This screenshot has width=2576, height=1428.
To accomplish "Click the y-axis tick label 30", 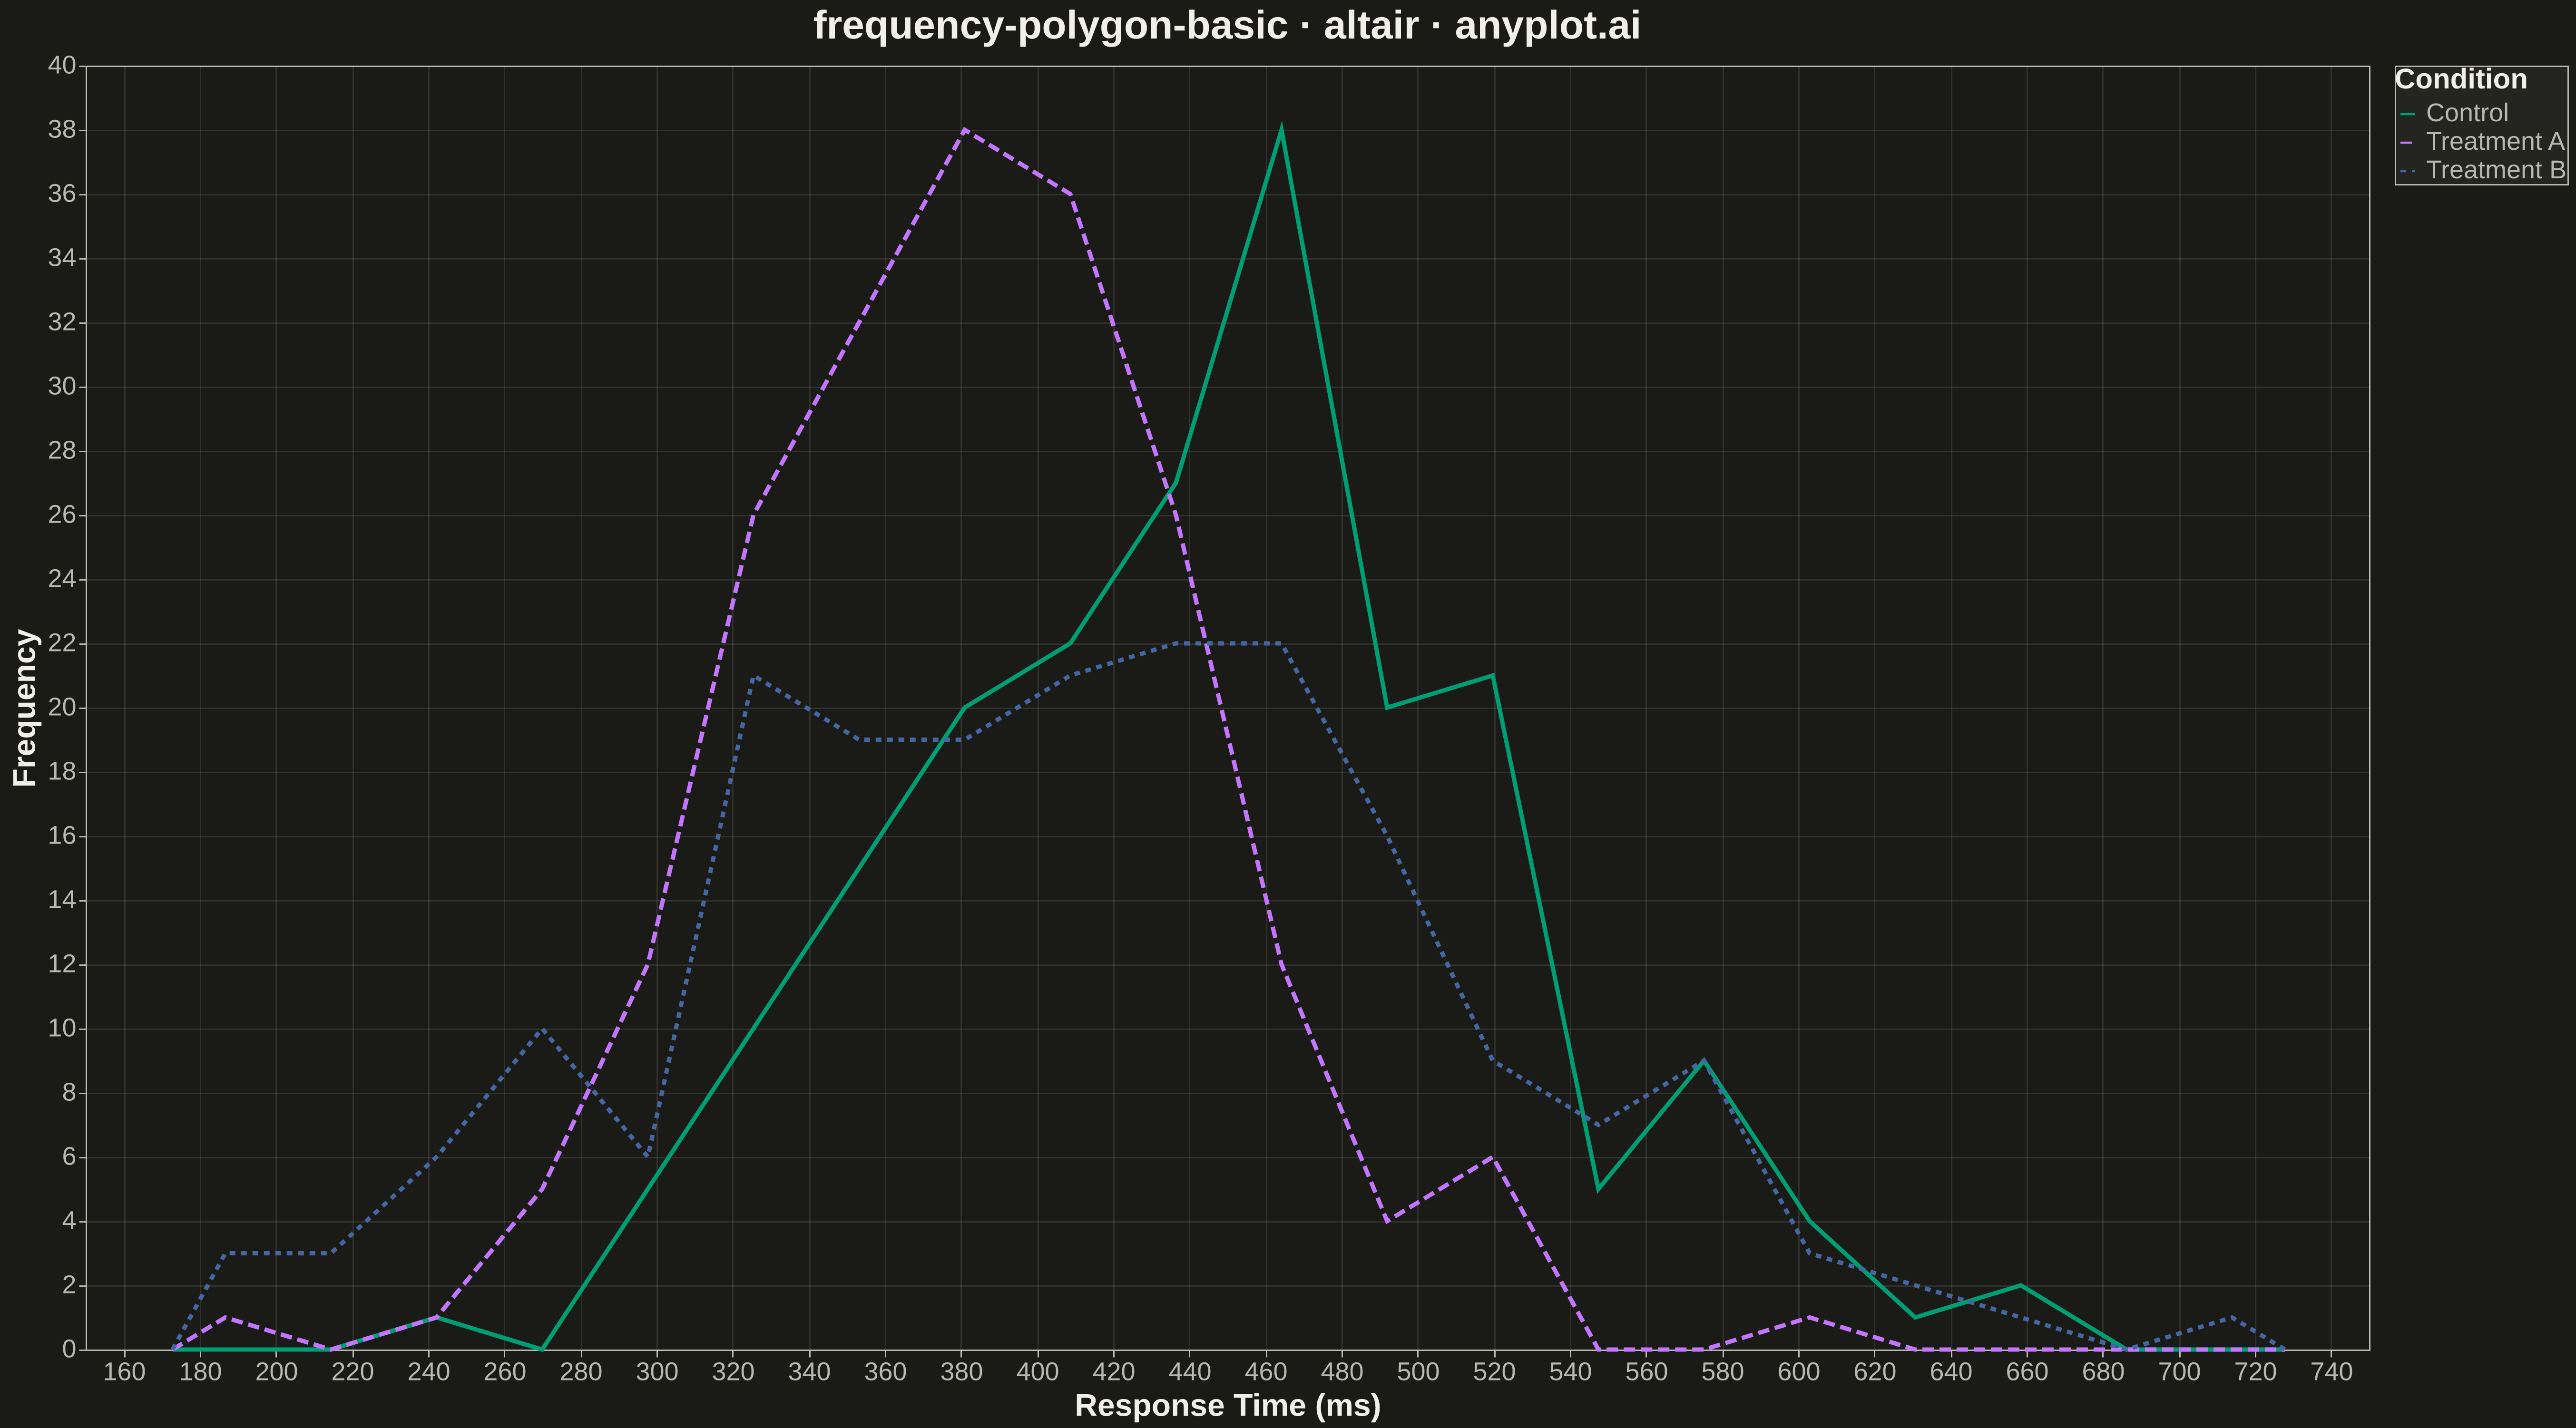I will coord(62,387).
